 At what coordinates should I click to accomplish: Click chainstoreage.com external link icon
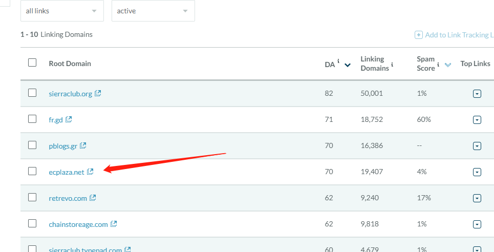(x=114, y=224)
